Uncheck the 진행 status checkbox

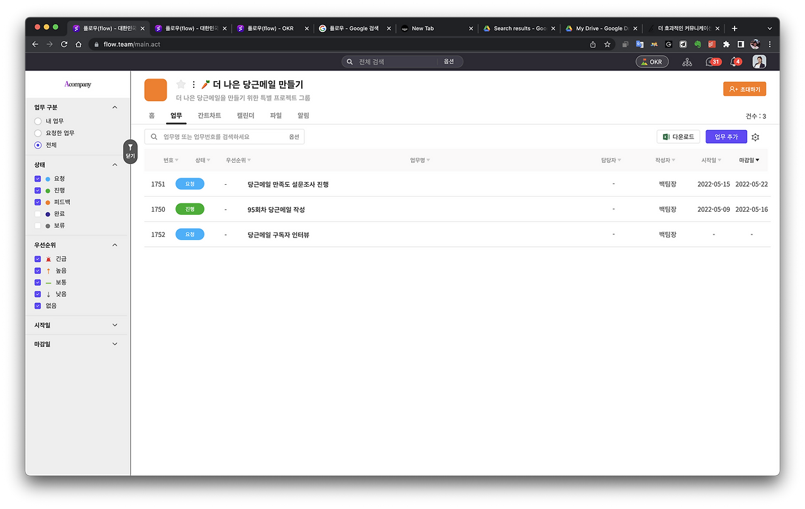pyautogui.click(x=38, y=190)
